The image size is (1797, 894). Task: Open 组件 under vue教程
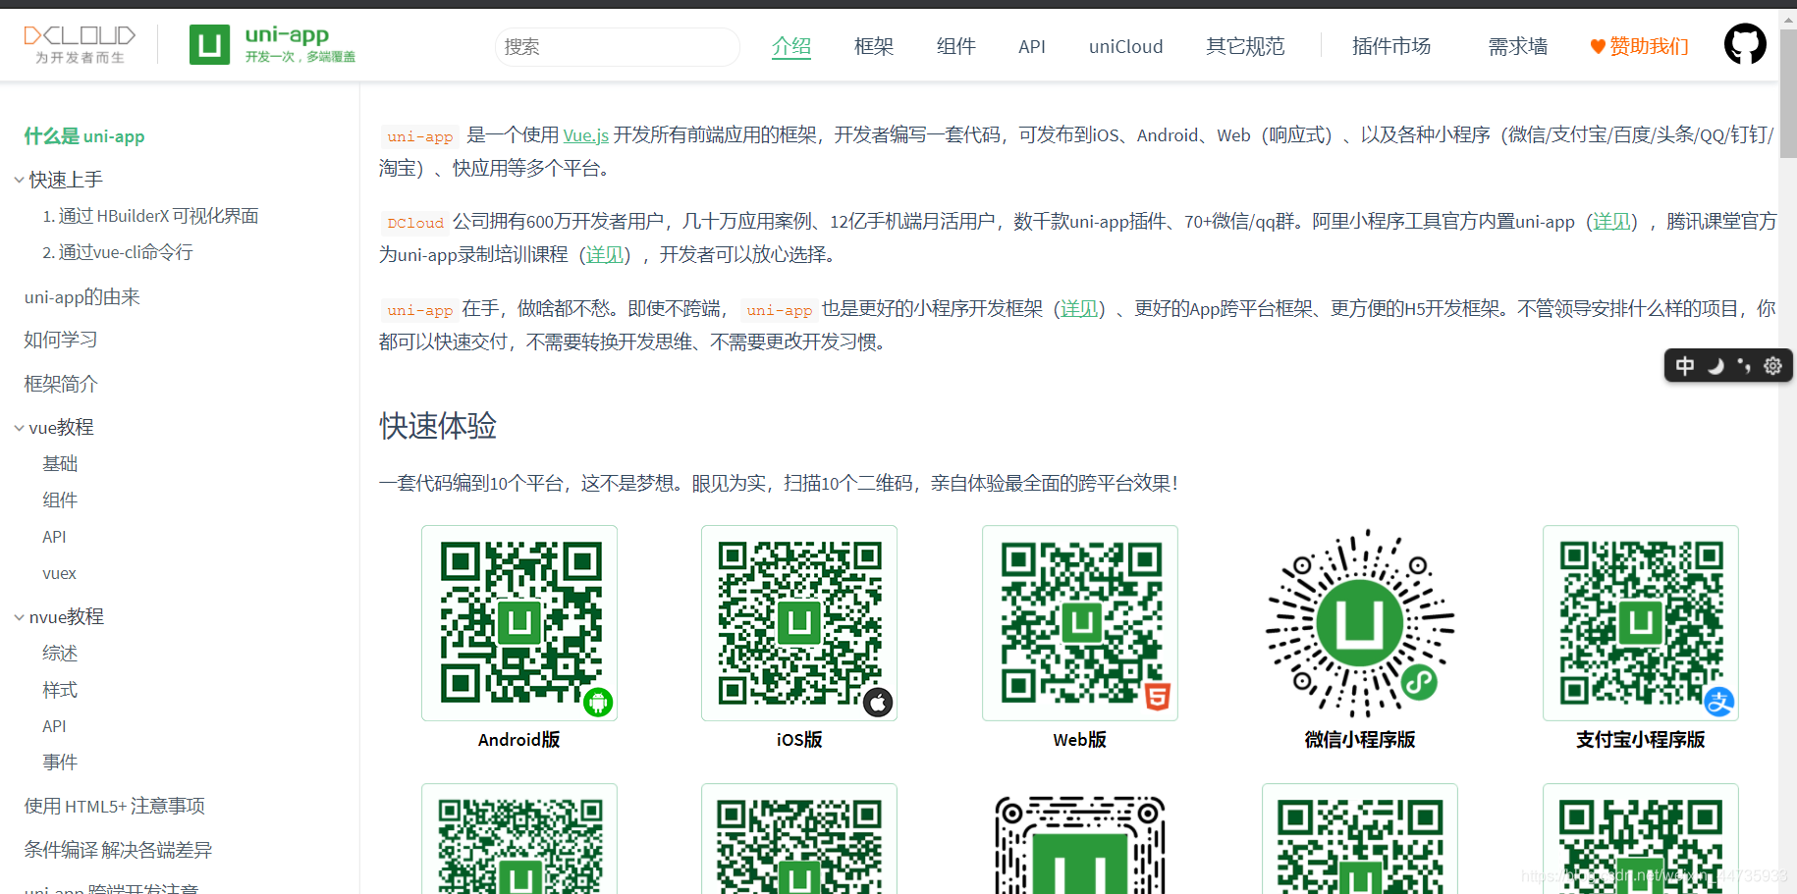pyautogui.click(x=60, y=500)
